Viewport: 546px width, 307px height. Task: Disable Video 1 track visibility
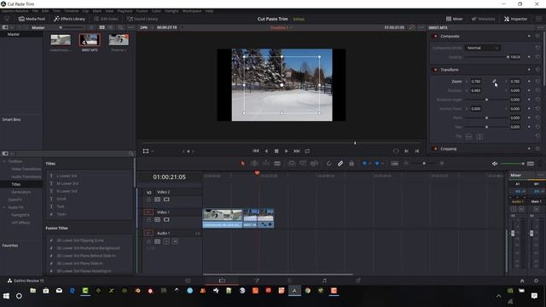coord(166,220)
